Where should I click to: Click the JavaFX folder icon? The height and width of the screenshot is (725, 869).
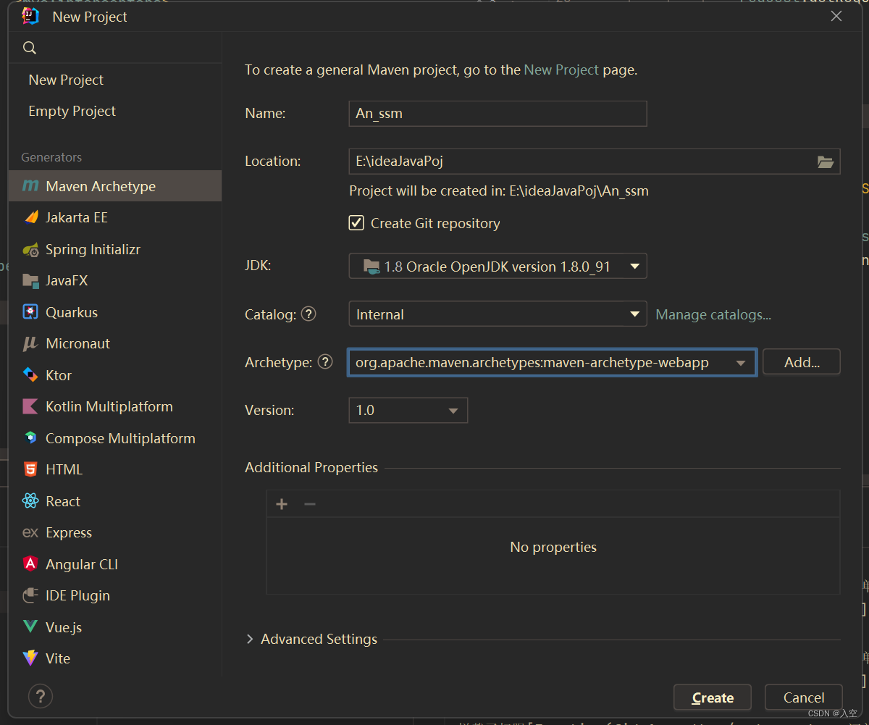[30, 280]
